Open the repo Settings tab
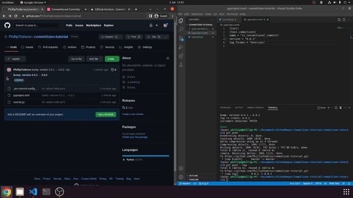Viewport: 353px width, 198px height. click(145, 47)
